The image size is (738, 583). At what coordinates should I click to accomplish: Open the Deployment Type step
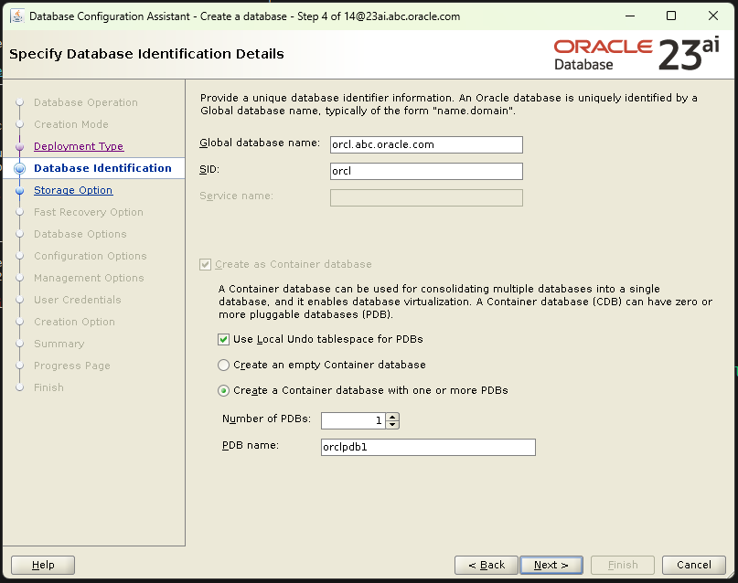78,146
